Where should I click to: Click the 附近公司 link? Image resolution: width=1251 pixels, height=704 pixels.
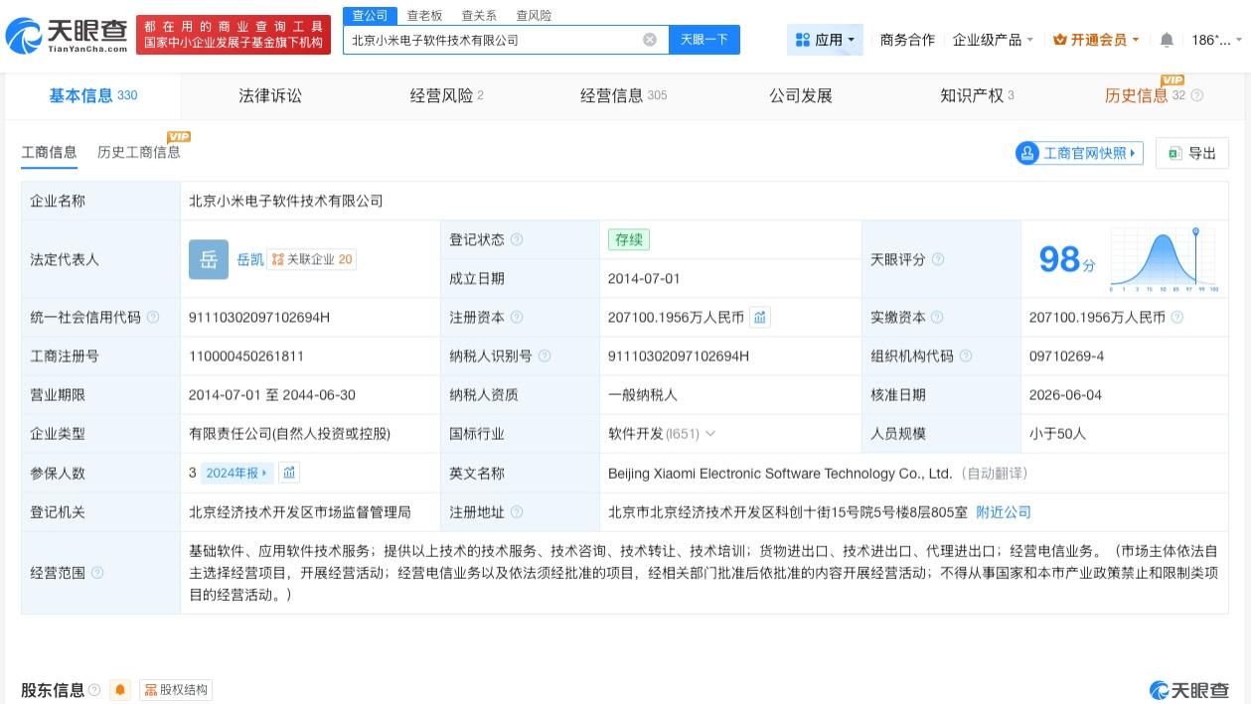click(x=1004, y=512)
